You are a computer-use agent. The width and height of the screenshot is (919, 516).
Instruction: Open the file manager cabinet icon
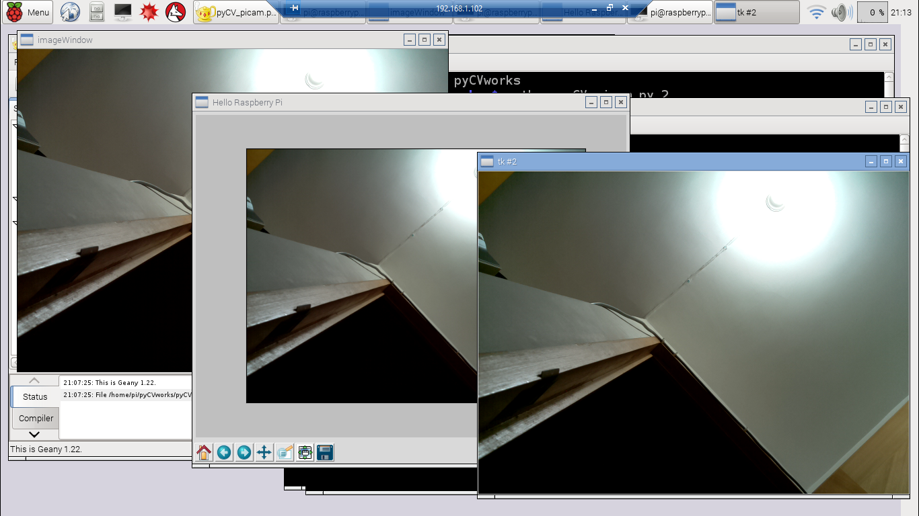(97, 12)
